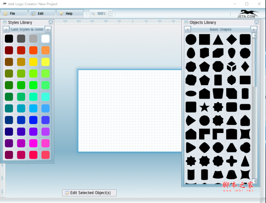
Task: Select the circle shape in Objects Library
Action: click(x=191, y=39)
